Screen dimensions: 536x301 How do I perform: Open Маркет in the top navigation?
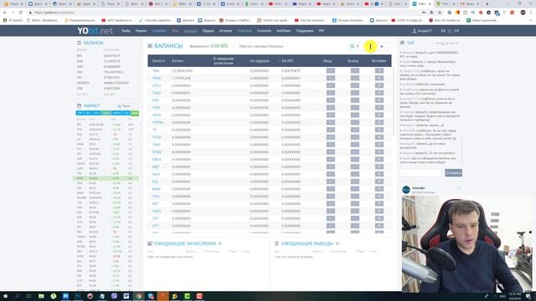pyautogui.click(x=141, y=31)
